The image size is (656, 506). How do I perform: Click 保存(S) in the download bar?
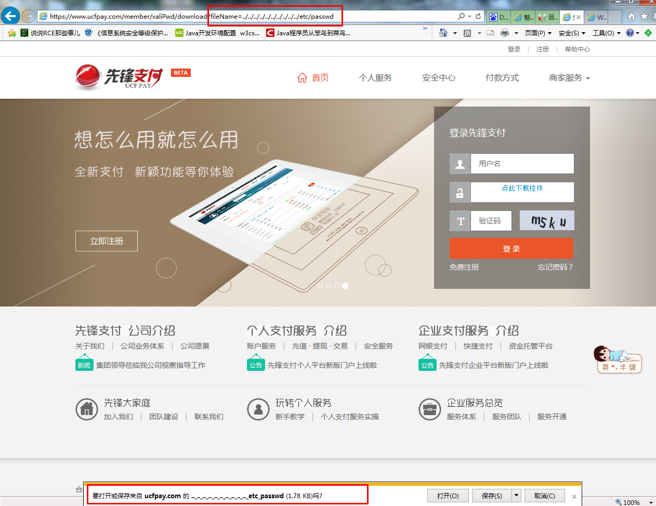pos(492,496)
